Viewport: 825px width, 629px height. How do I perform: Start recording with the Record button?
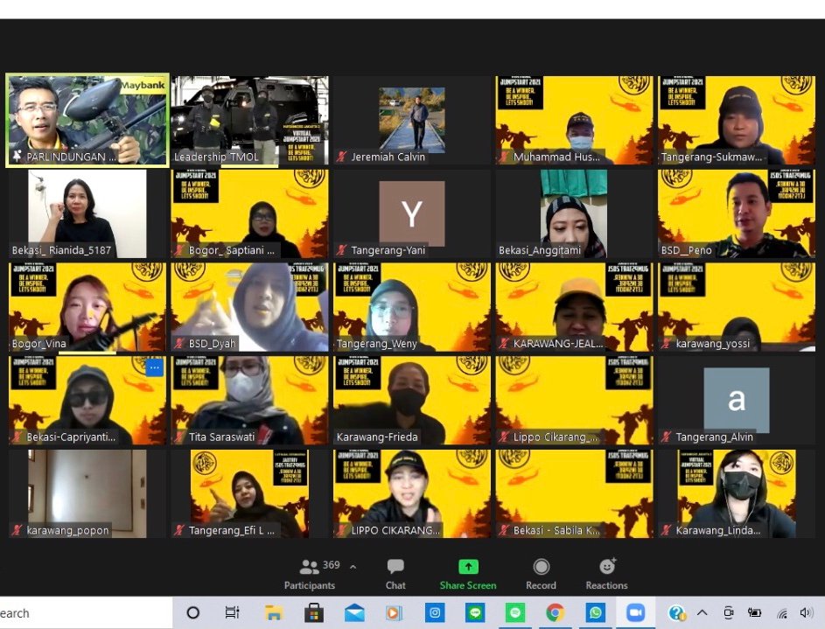tap(541, 574)
